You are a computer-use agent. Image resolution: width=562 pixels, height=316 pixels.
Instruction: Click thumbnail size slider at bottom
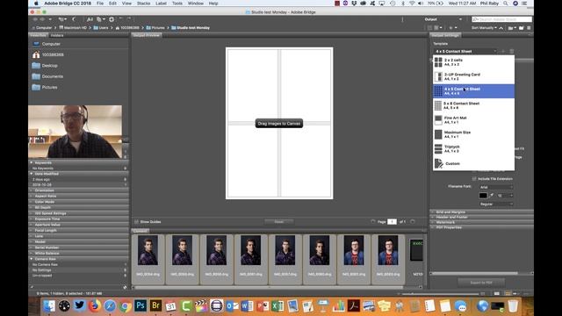tap(440, 294)
